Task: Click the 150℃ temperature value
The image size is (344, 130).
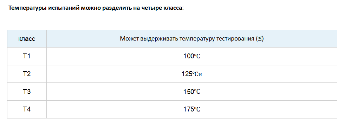Action: (192, 92)
